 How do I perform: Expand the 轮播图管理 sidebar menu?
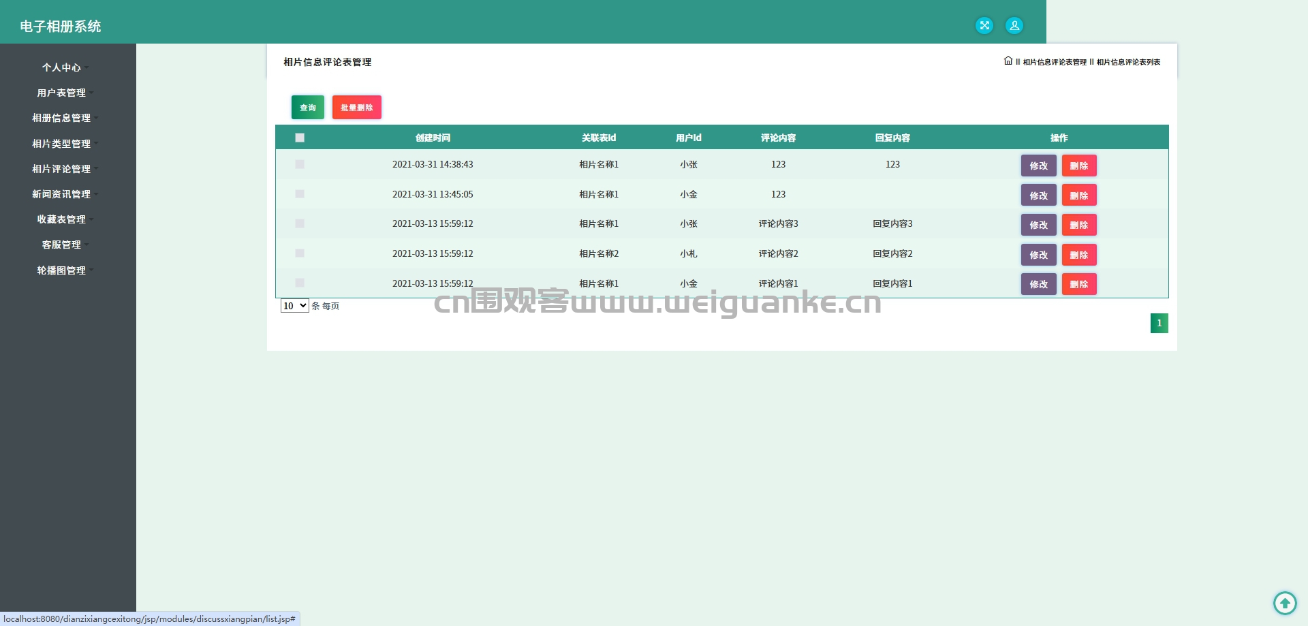coord(65,270)
